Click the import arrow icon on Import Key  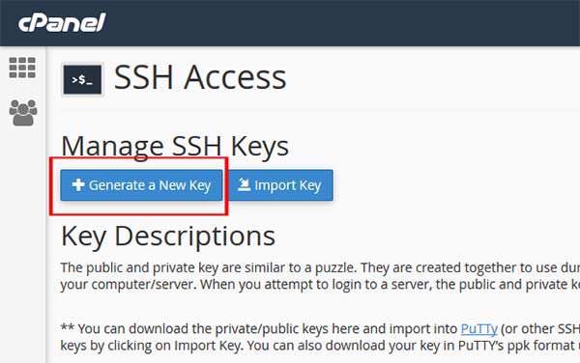pyautogui.click(x=244, y=184)
